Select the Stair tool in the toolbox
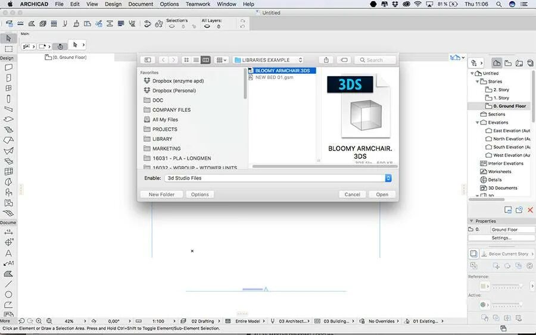This screenshot has width=536, height=335. (x=8, y=130)
